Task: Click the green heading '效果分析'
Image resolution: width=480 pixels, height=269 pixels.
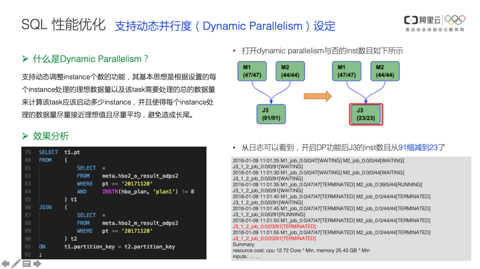Action: point(51,136)
